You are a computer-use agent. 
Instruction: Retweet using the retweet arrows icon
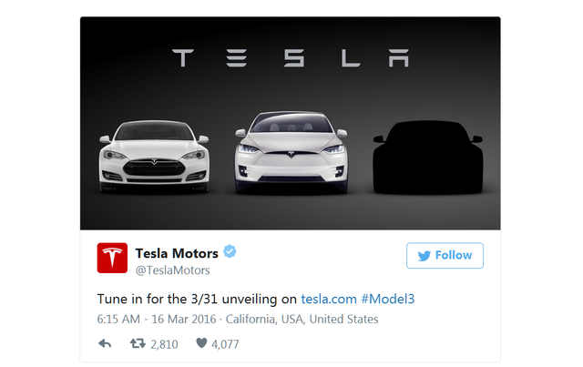pos(138,343)
